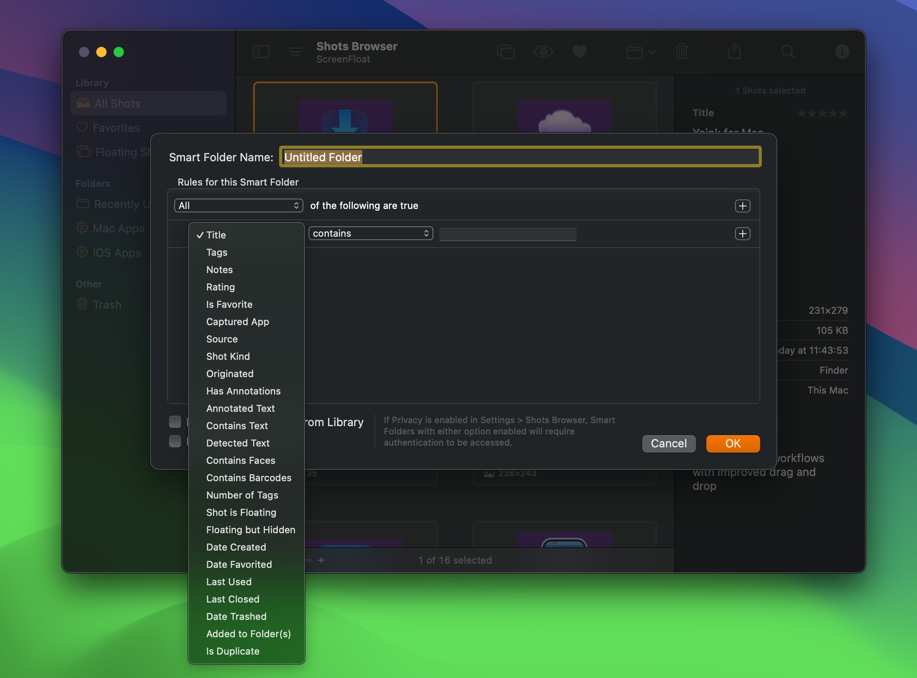917x678 pixels.
Task: Click the yellow minimize window button
Action: point(101,52)
